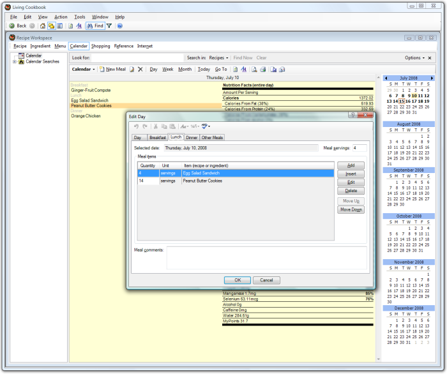Select Peanut Butter Cookies row in Meal items
This screenshot has height=374, width=447.
coord(236,181)
